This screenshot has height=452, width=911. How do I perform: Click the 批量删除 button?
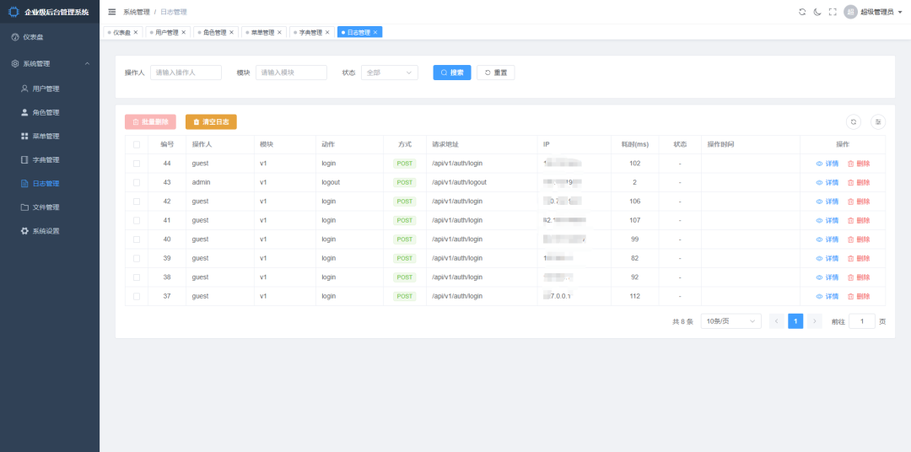[150, 122]
